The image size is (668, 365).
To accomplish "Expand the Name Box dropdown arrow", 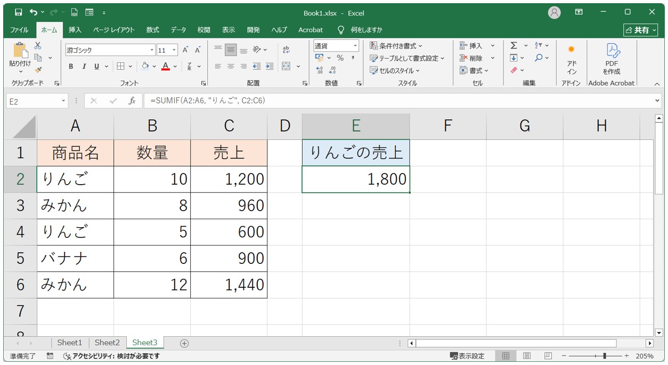I will [x=63, y=101].
